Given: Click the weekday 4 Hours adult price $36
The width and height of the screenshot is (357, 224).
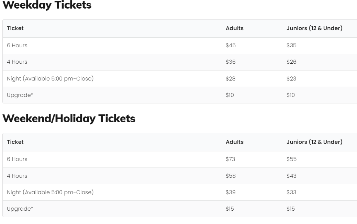Looking at the screenshot, I should [231, 62].
